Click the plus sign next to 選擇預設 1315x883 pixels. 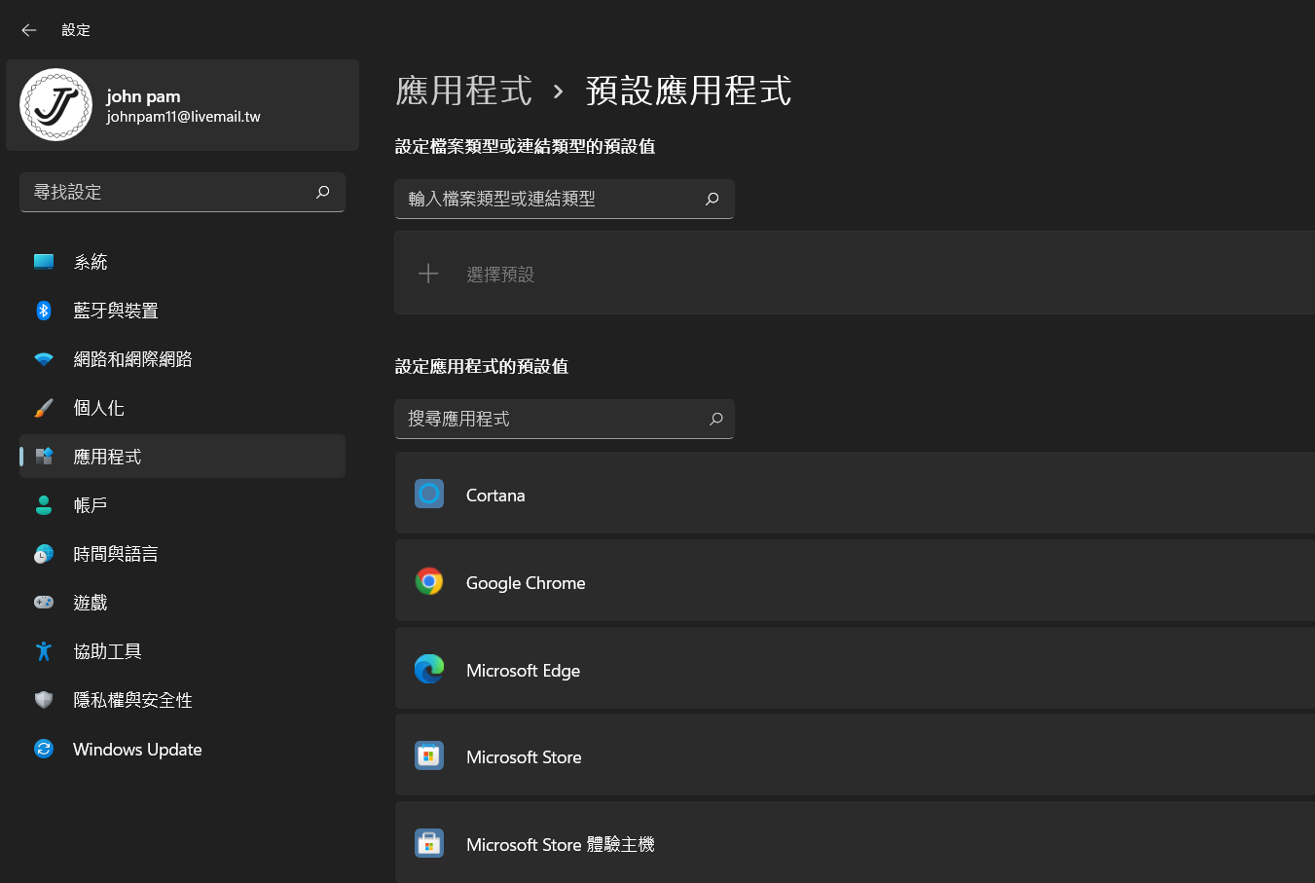pyautogui.click(x=428, y=274)
